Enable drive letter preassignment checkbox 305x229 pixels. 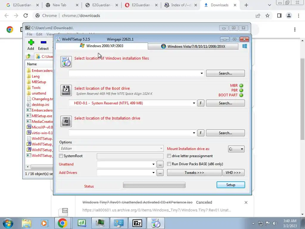point(169,156)
